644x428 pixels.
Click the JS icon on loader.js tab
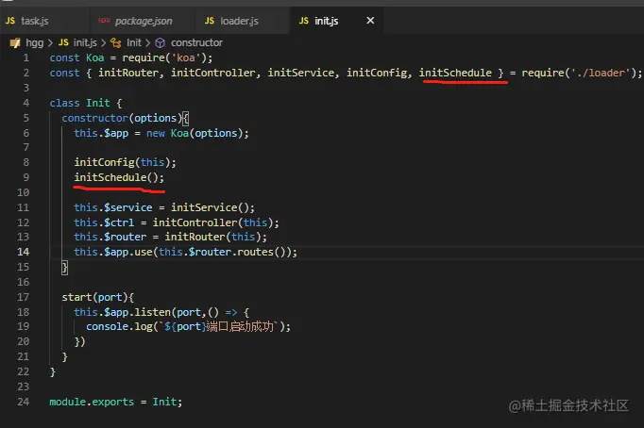coord(210,21)
